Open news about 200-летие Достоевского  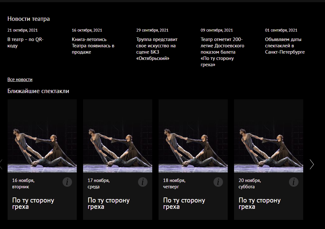pos(222,52)
